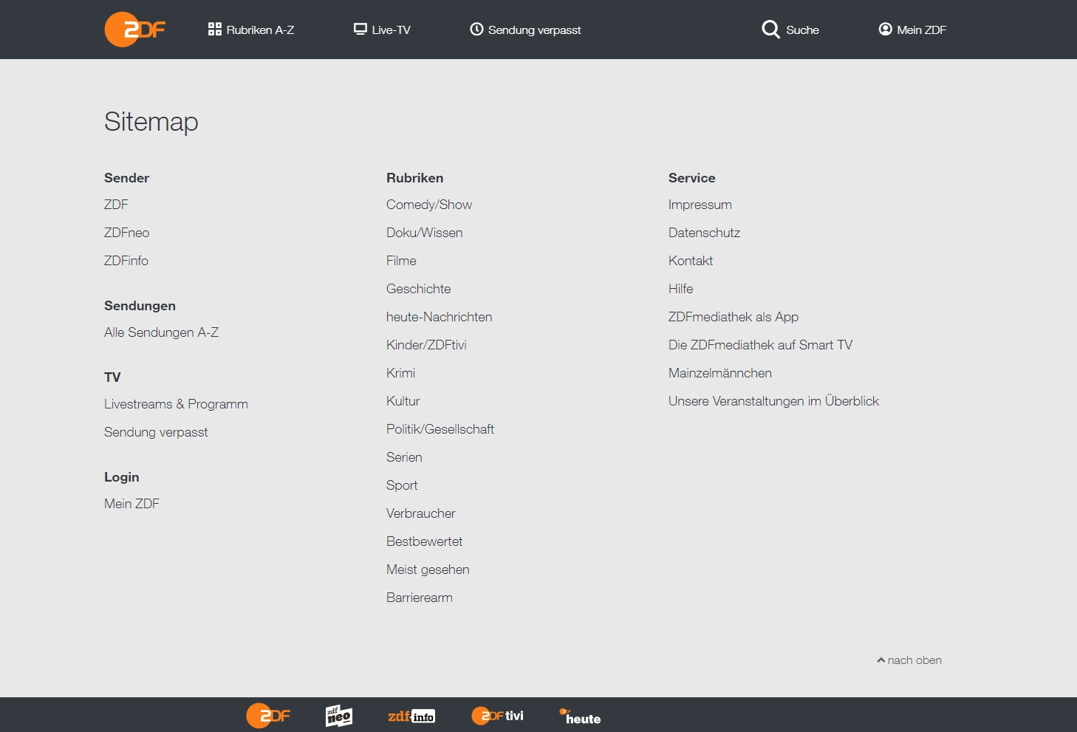Click the Sendung verpasst clock icon
Viewport: 1077px width, 732px height.
(x=477, y=30)
